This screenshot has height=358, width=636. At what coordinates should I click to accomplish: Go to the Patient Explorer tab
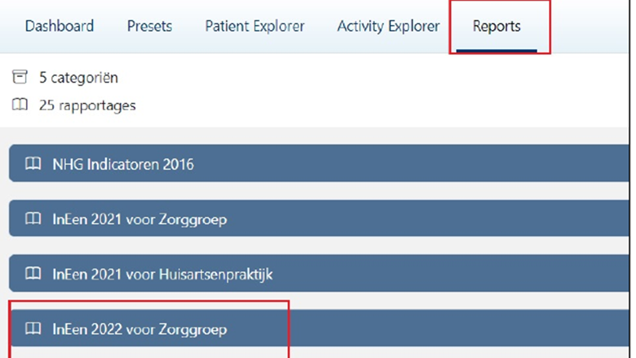pyautogui.click(x=254, y=26)
